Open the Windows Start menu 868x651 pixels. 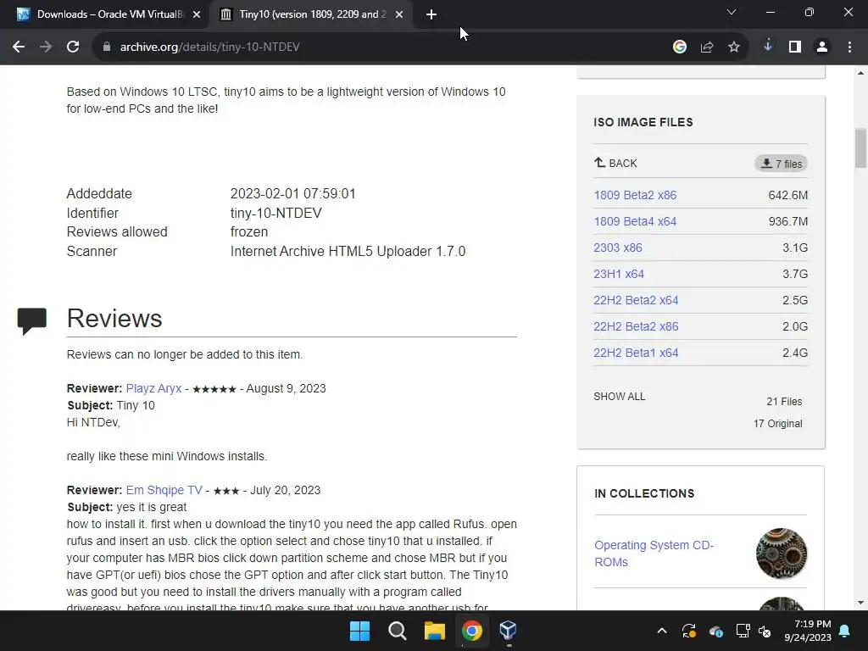click(359, 631)
